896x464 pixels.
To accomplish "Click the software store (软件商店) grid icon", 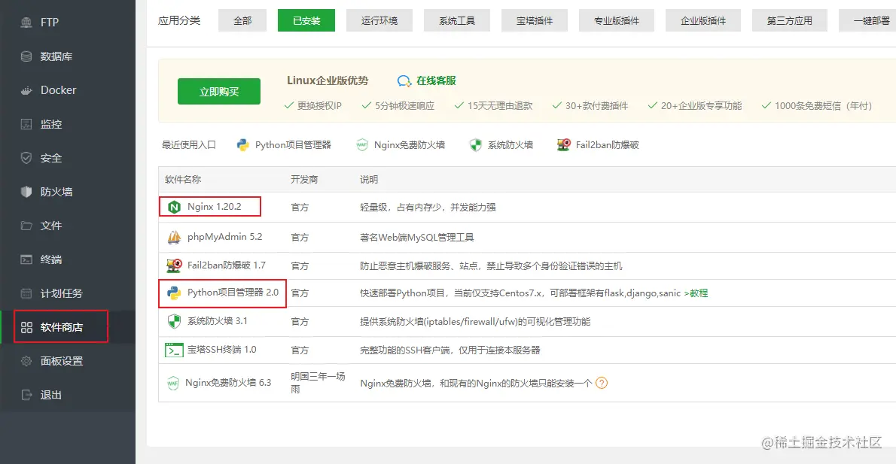I will pos(26,327).
